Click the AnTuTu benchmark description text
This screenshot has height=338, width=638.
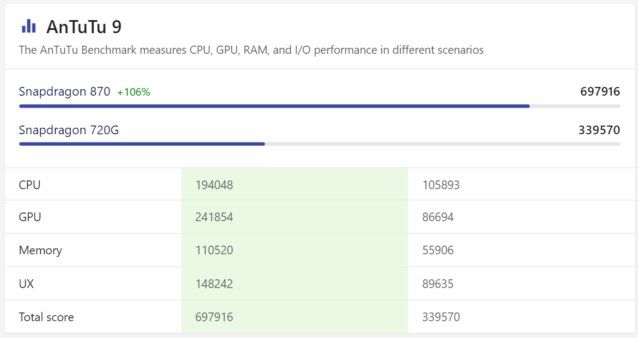pos(251,50)
